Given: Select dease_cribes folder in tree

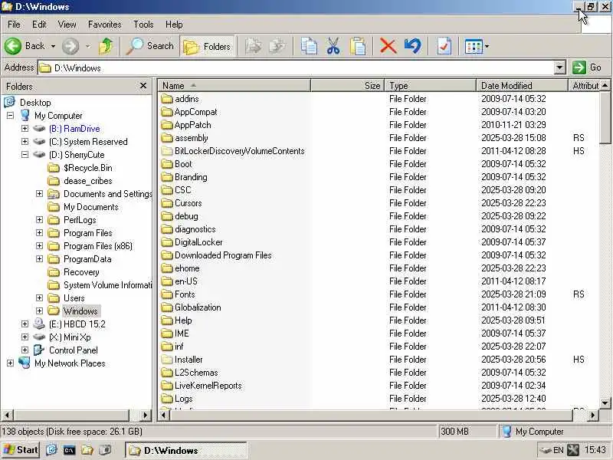Looking at the screenshot, I should pyautogui.click(x=87, y=181).
